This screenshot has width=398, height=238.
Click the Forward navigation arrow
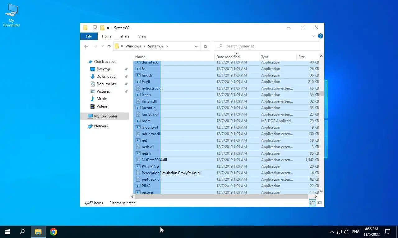tap(95, 46)
